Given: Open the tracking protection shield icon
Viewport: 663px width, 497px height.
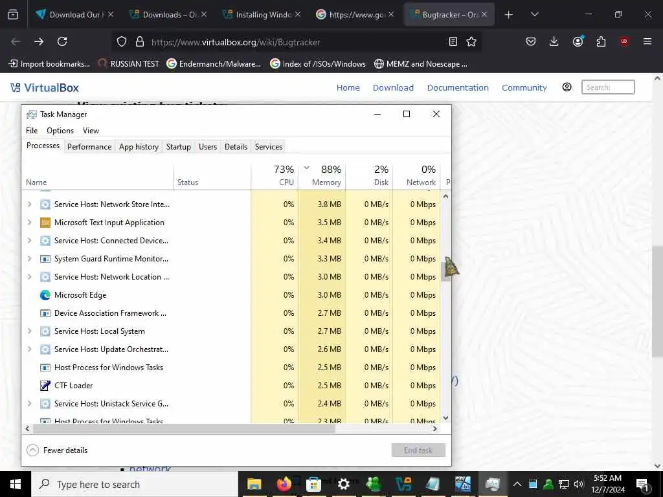Looking at the screenshot, I should [x=122, y=42].
